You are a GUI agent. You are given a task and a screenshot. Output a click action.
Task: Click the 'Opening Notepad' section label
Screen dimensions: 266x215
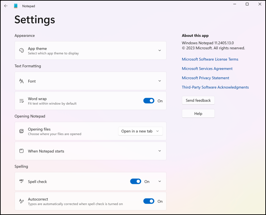[30, 116]
